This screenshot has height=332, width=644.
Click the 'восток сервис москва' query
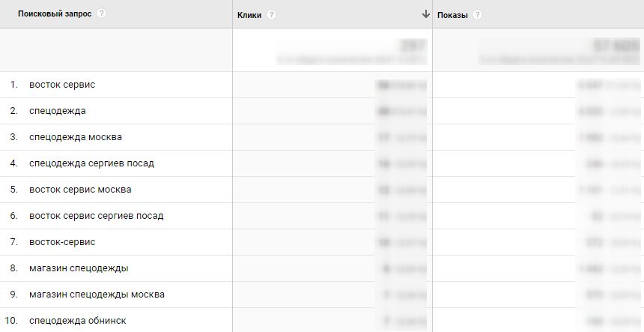(x=80, y=190)
